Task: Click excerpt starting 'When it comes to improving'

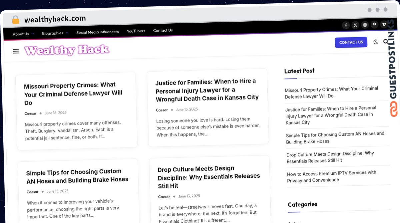Action: 73,208
